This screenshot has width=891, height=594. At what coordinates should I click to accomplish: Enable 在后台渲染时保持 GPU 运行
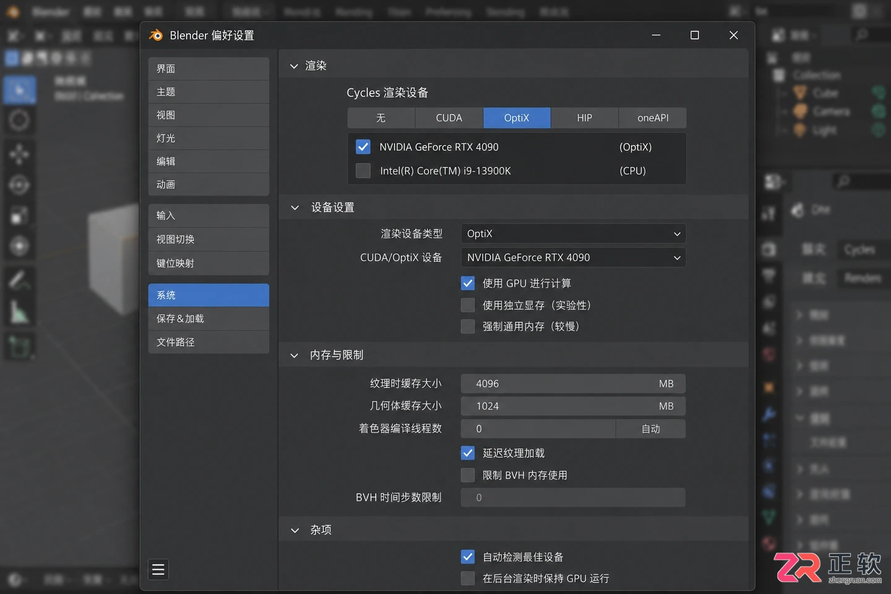(468, 578)
